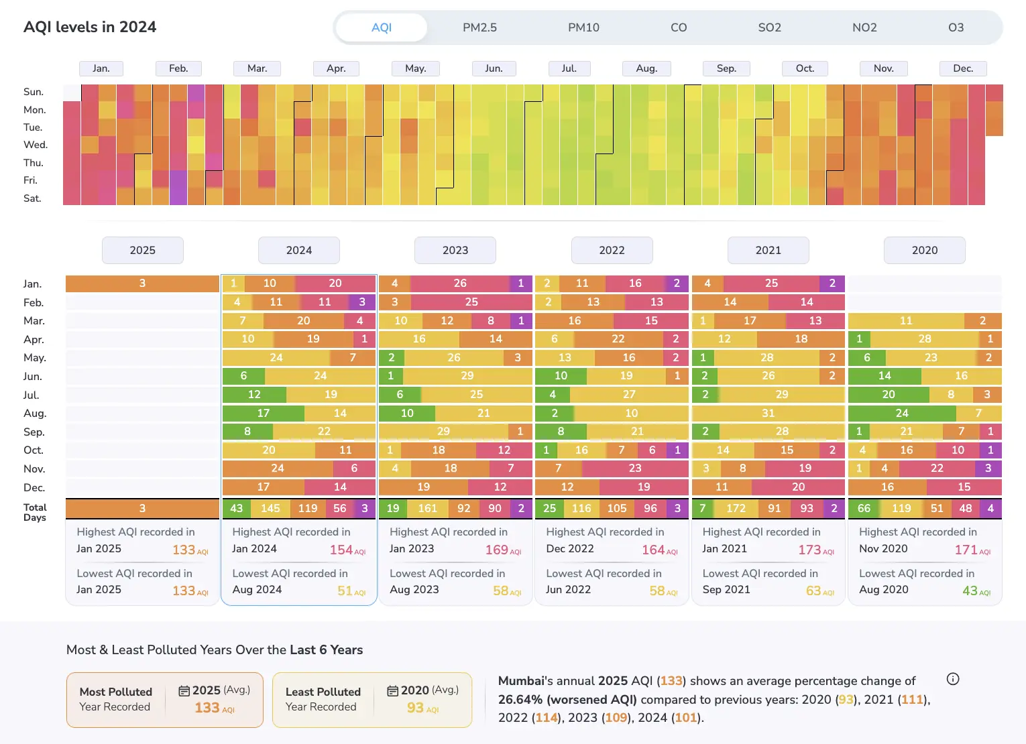Click the Jun. month label above the heatmap
This screenshot has width=1026, height=744.
(494, 68)
